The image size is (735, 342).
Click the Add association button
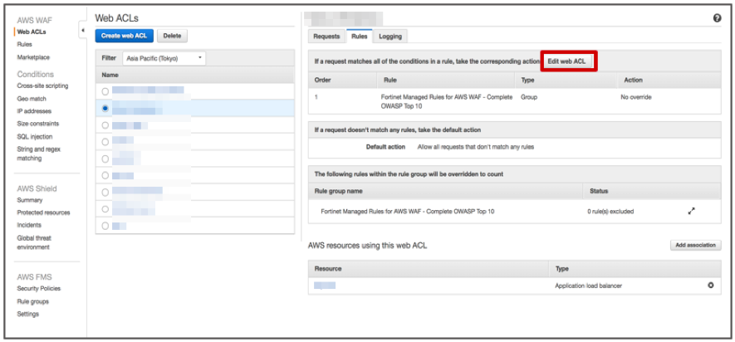click(695, 246)
